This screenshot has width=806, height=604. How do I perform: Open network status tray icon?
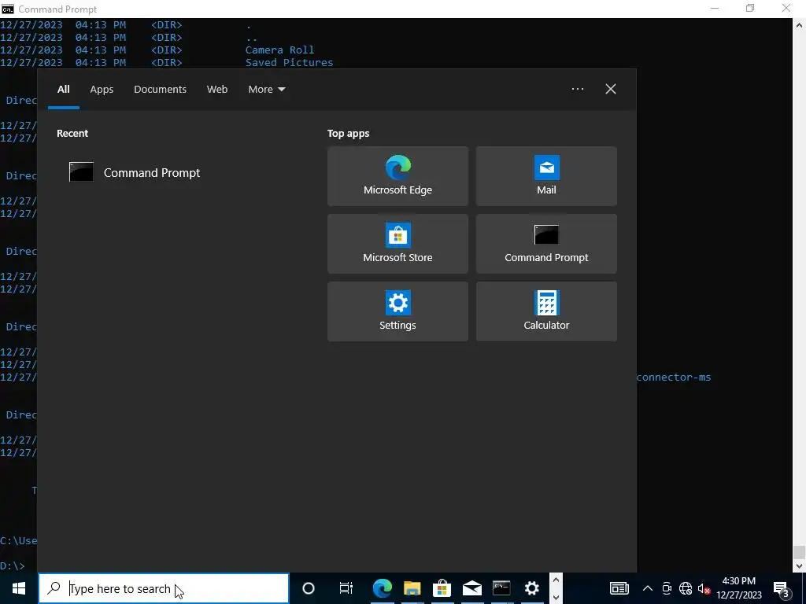(686, 588)
